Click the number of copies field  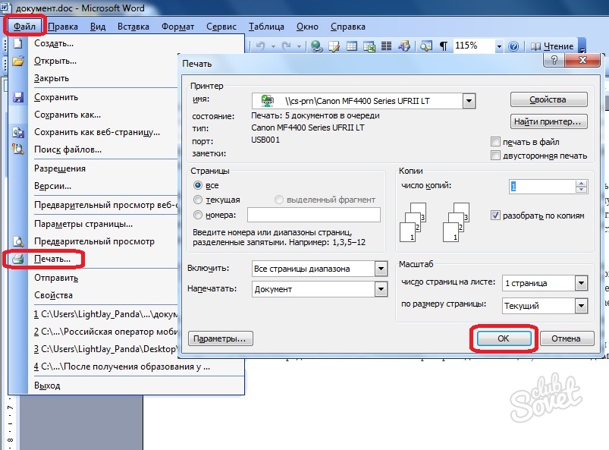click(542, 187)
